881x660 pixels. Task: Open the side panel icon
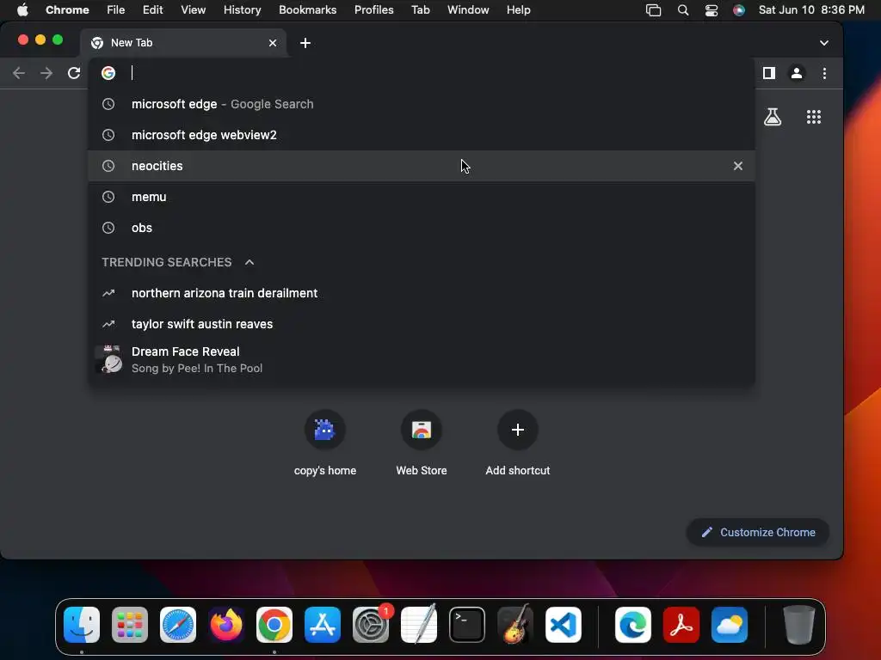click(x=768, y=73)
